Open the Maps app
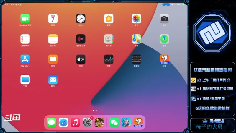Image resolution: width=236 pixels, height=133 pixels. click(136, 39)
